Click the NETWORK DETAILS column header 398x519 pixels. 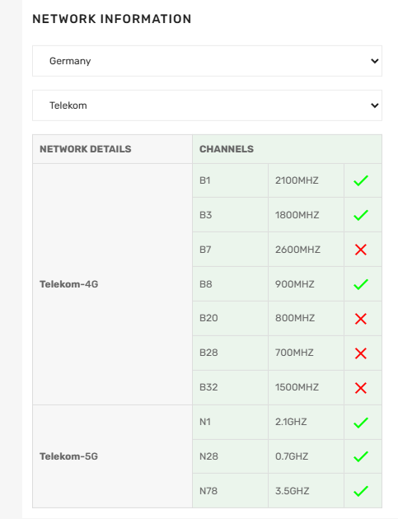click(x=86, y=149)
